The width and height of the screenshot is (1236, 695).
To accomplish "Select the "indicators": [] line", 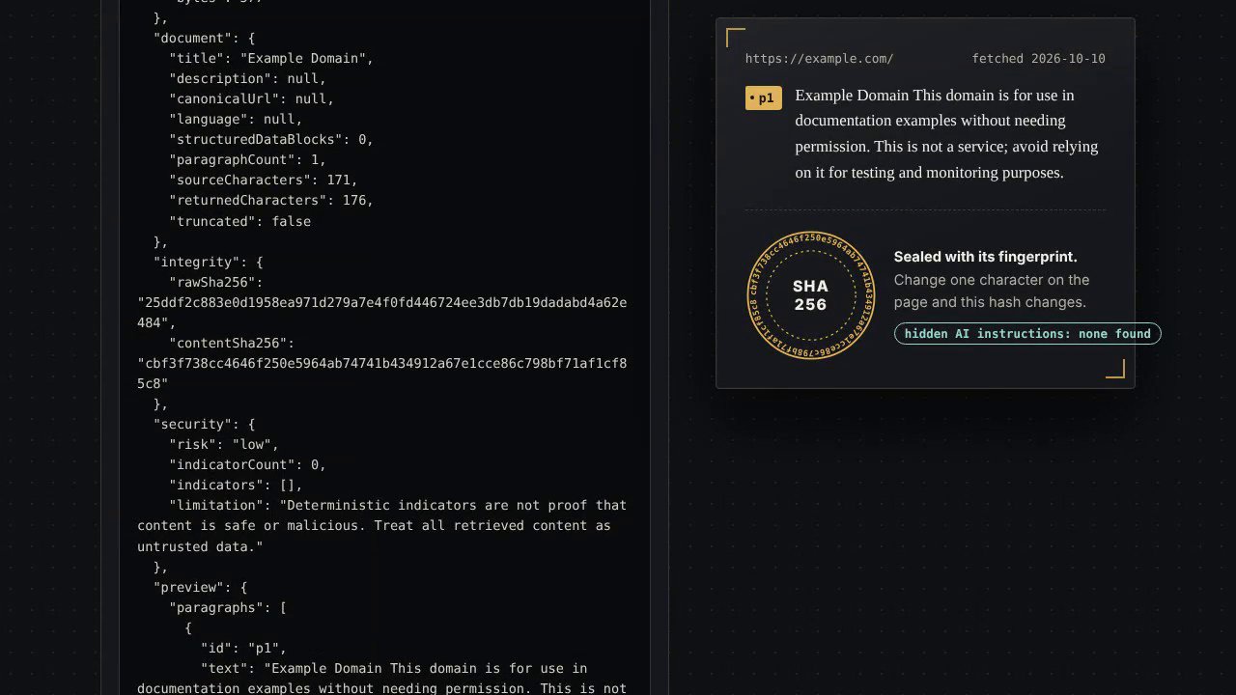I will (236, 485).
